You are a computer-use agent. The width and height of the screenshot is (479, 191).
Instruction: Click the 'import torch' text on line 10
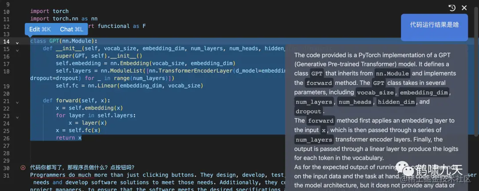pos(50,11)
